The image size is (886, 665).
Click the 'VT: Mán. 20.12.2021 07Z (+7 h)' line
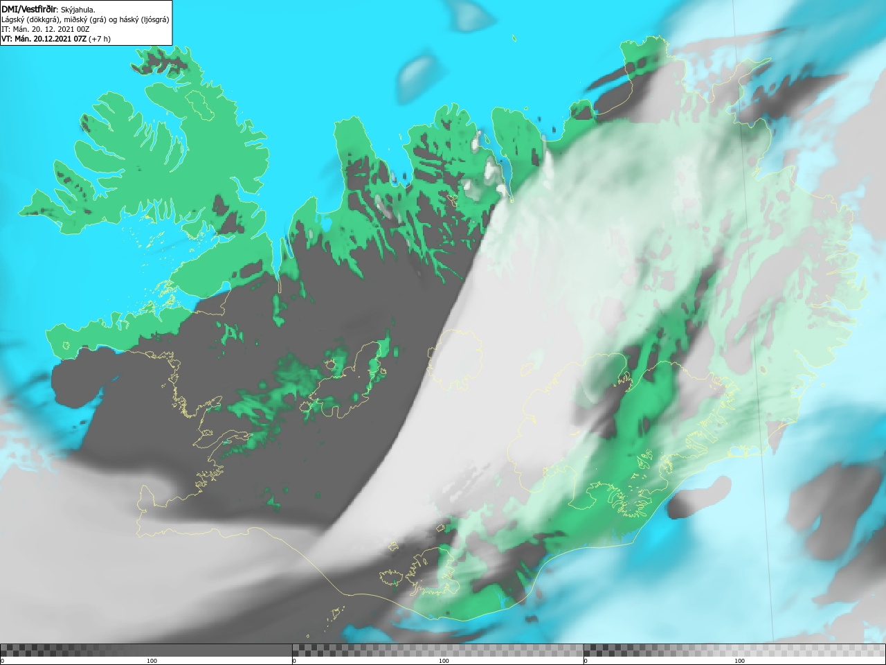click(56, 39)
